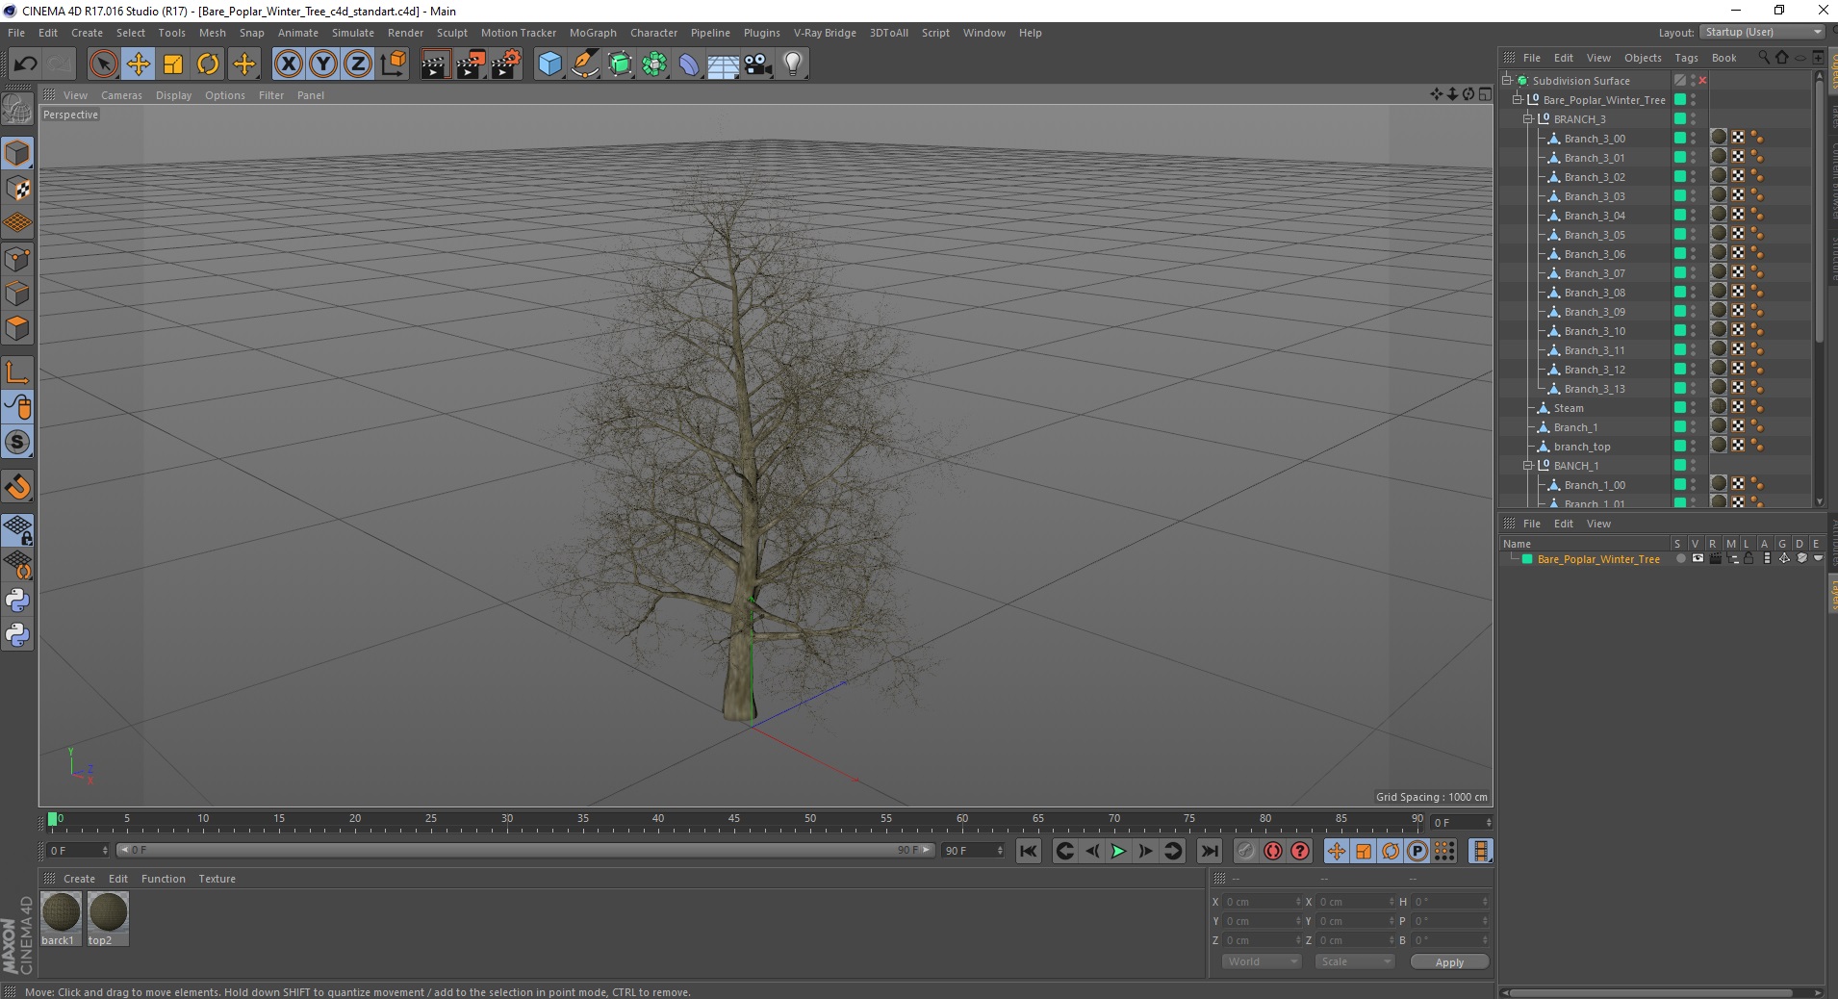Image resolution: width=1838 pixels, height=999 pixels.
Task: Click the X position input field
Action: tap(1263, 902)
